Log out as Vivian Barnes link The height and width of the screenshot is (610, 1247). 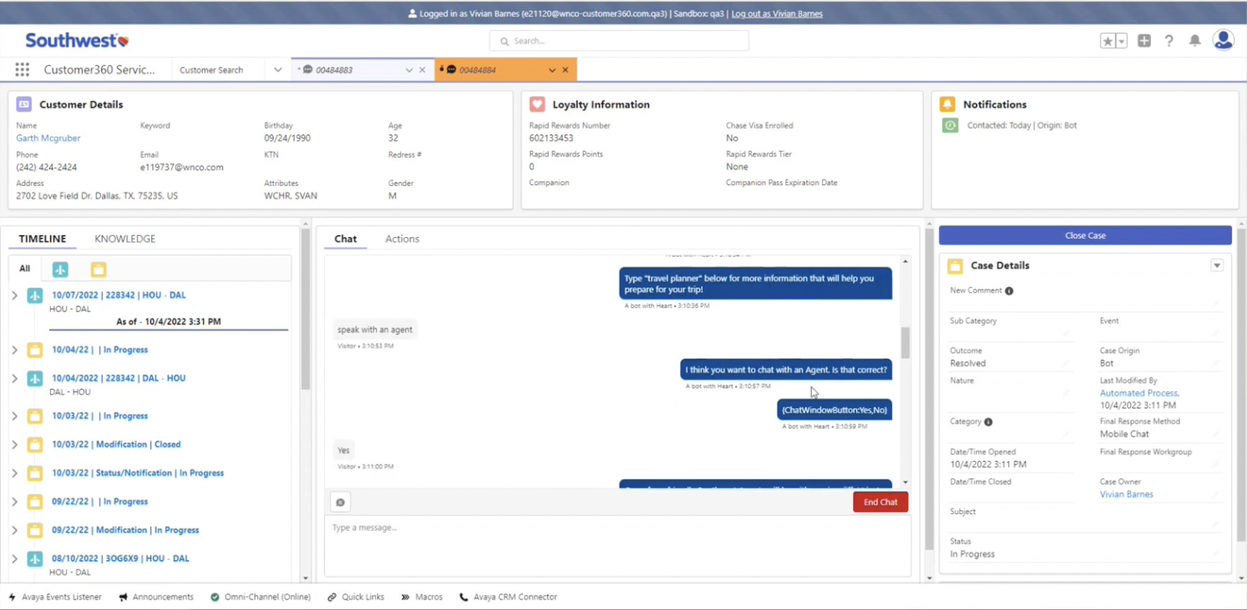coord(777,14)
